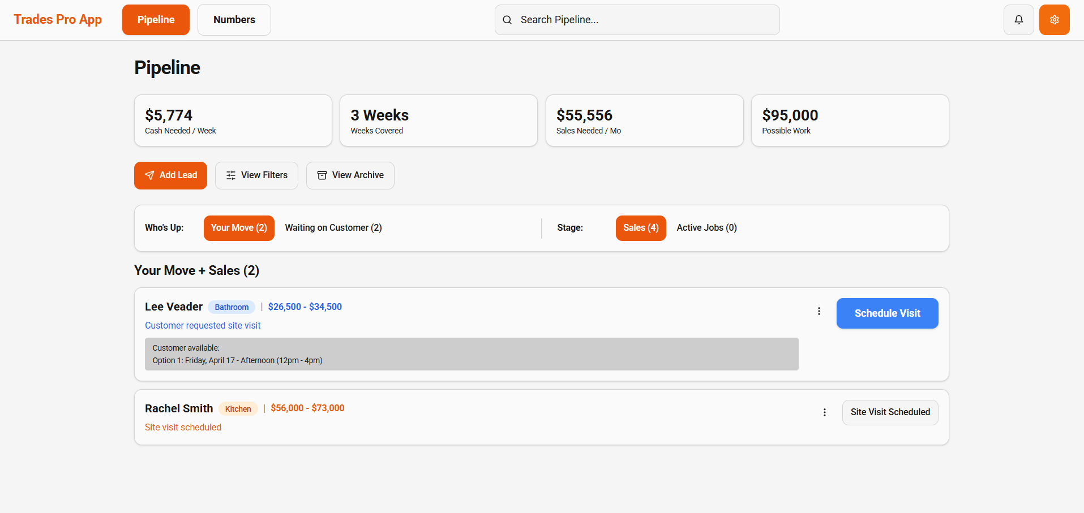Image resolution: width=1084 pixels, height=513 pixels.
Task: Click the filter sliders icon on View Filters
Action: click(x=230, y=175)
